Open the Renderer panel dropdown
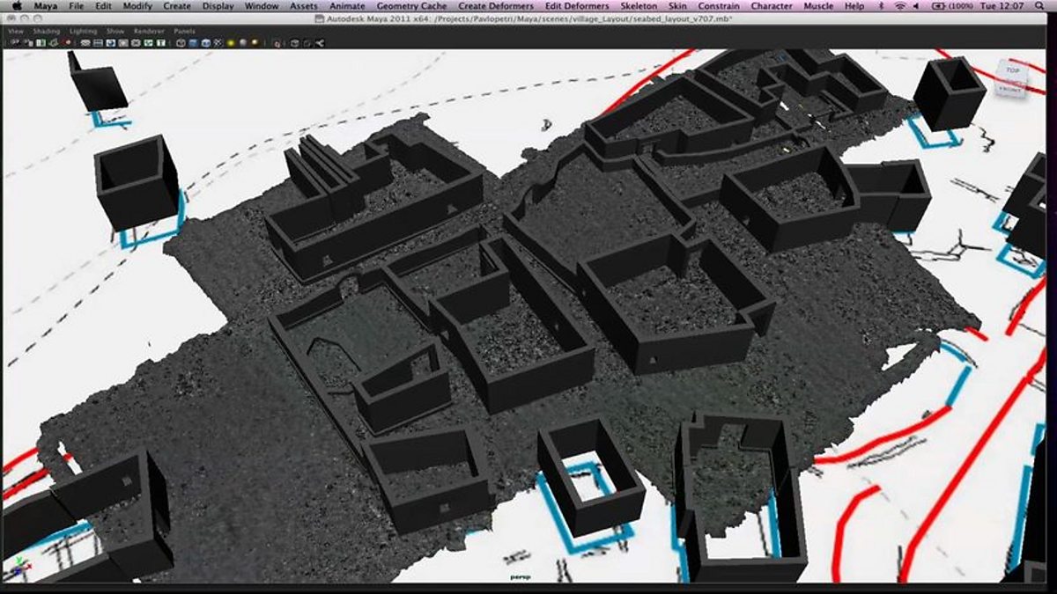The width and height of the screenshot is (1057, 594). [146, 31]
